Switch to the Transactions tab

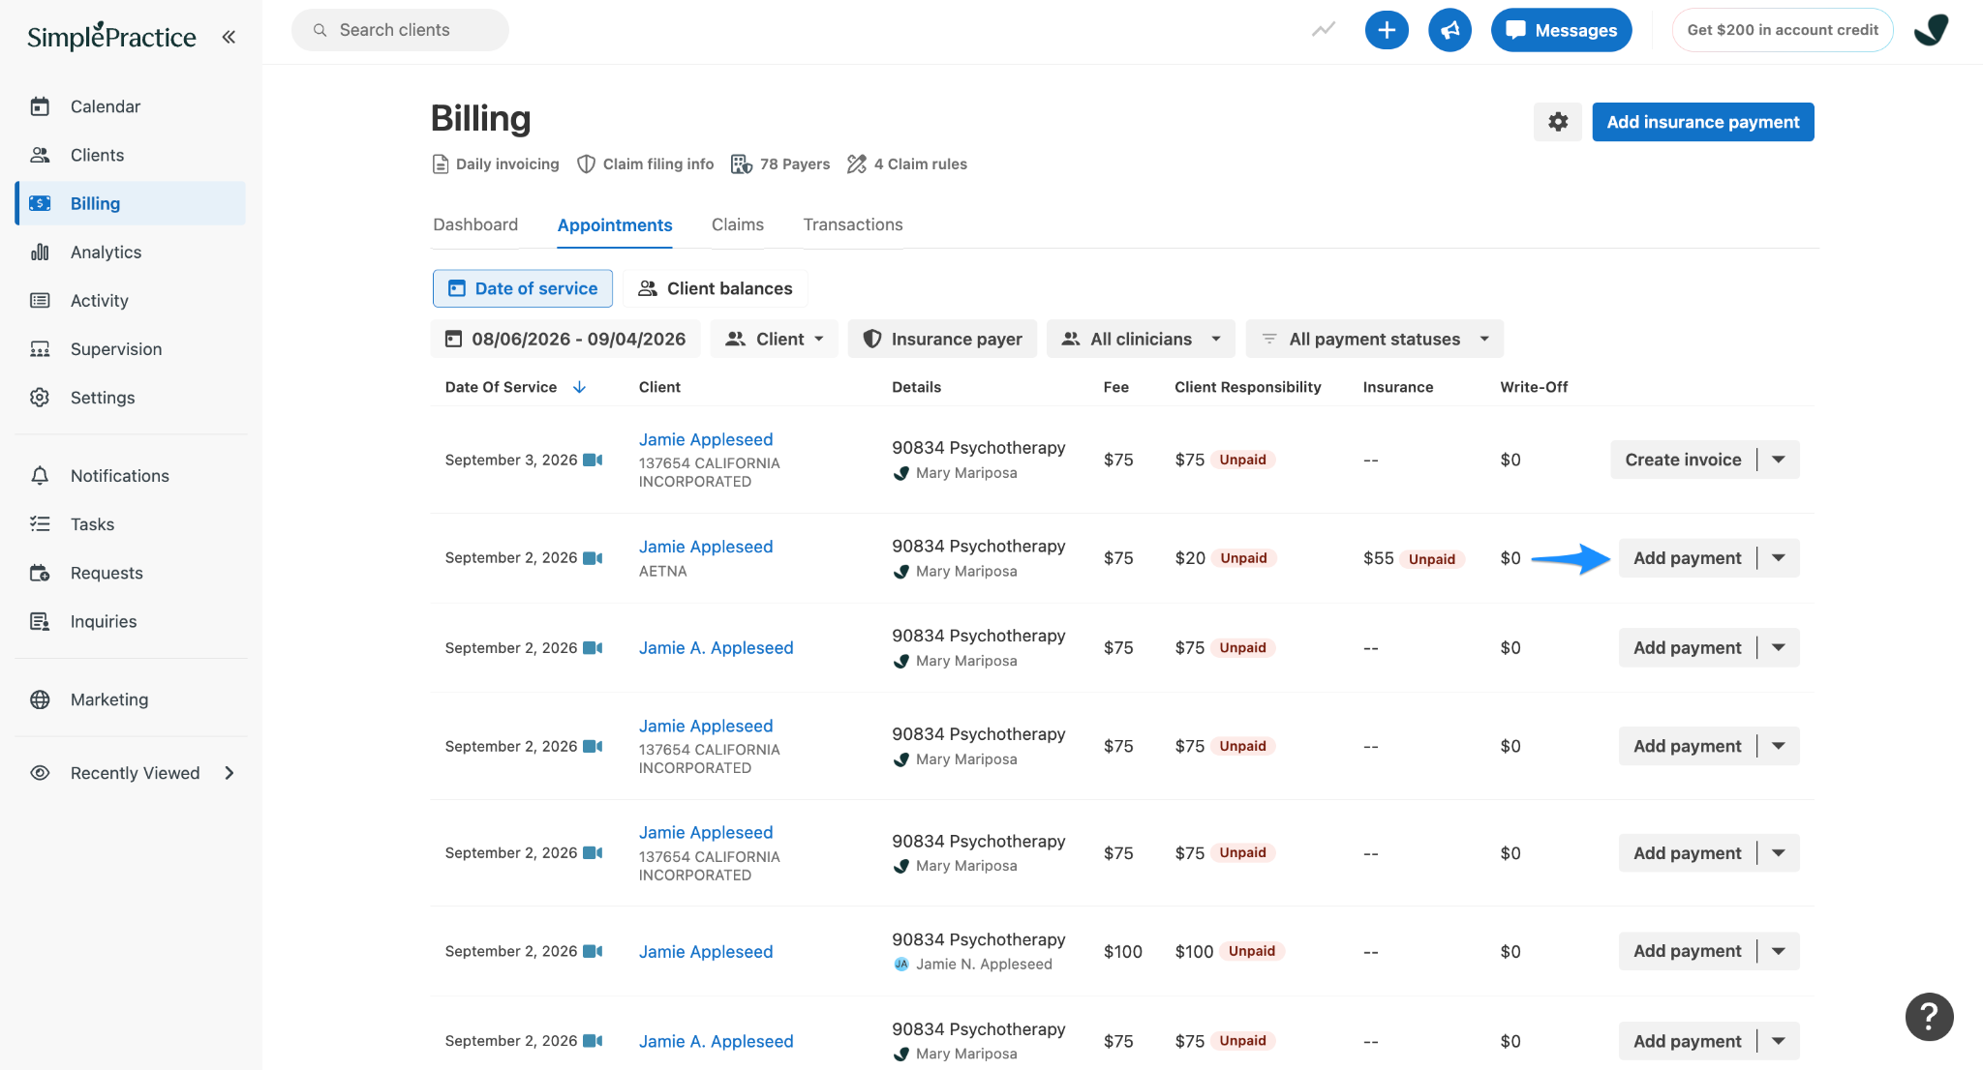coord(853,224)
